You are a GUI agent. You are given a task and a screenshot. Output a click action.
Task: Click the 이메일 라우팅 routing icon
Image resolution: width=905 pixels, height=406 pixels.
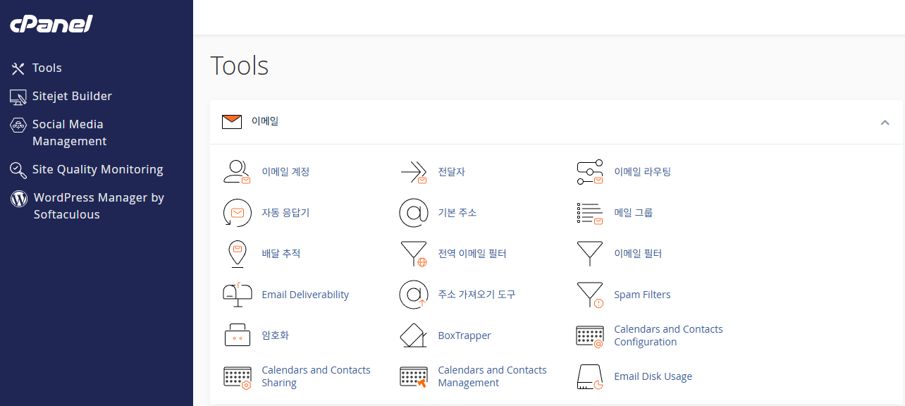point(590,172)
